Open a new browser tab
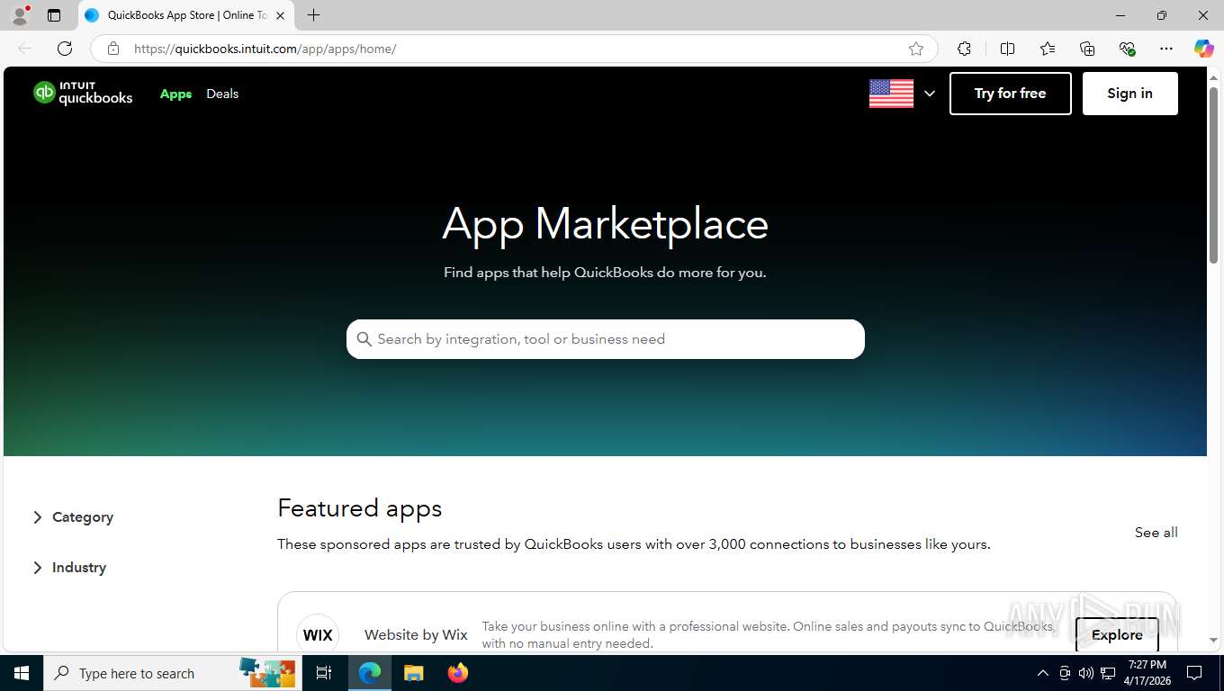 tap(313, 15)
